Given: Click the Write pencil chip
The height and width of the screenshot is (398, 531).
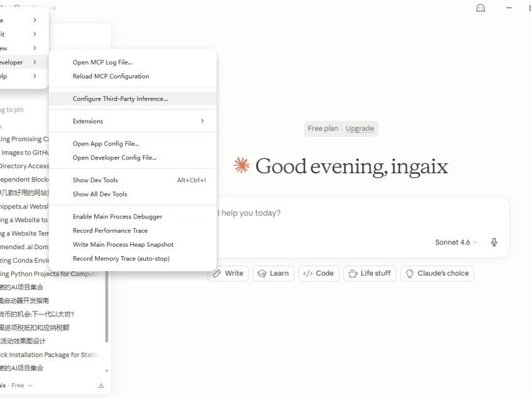Looking at the screenshot, I should coord(228,273).
